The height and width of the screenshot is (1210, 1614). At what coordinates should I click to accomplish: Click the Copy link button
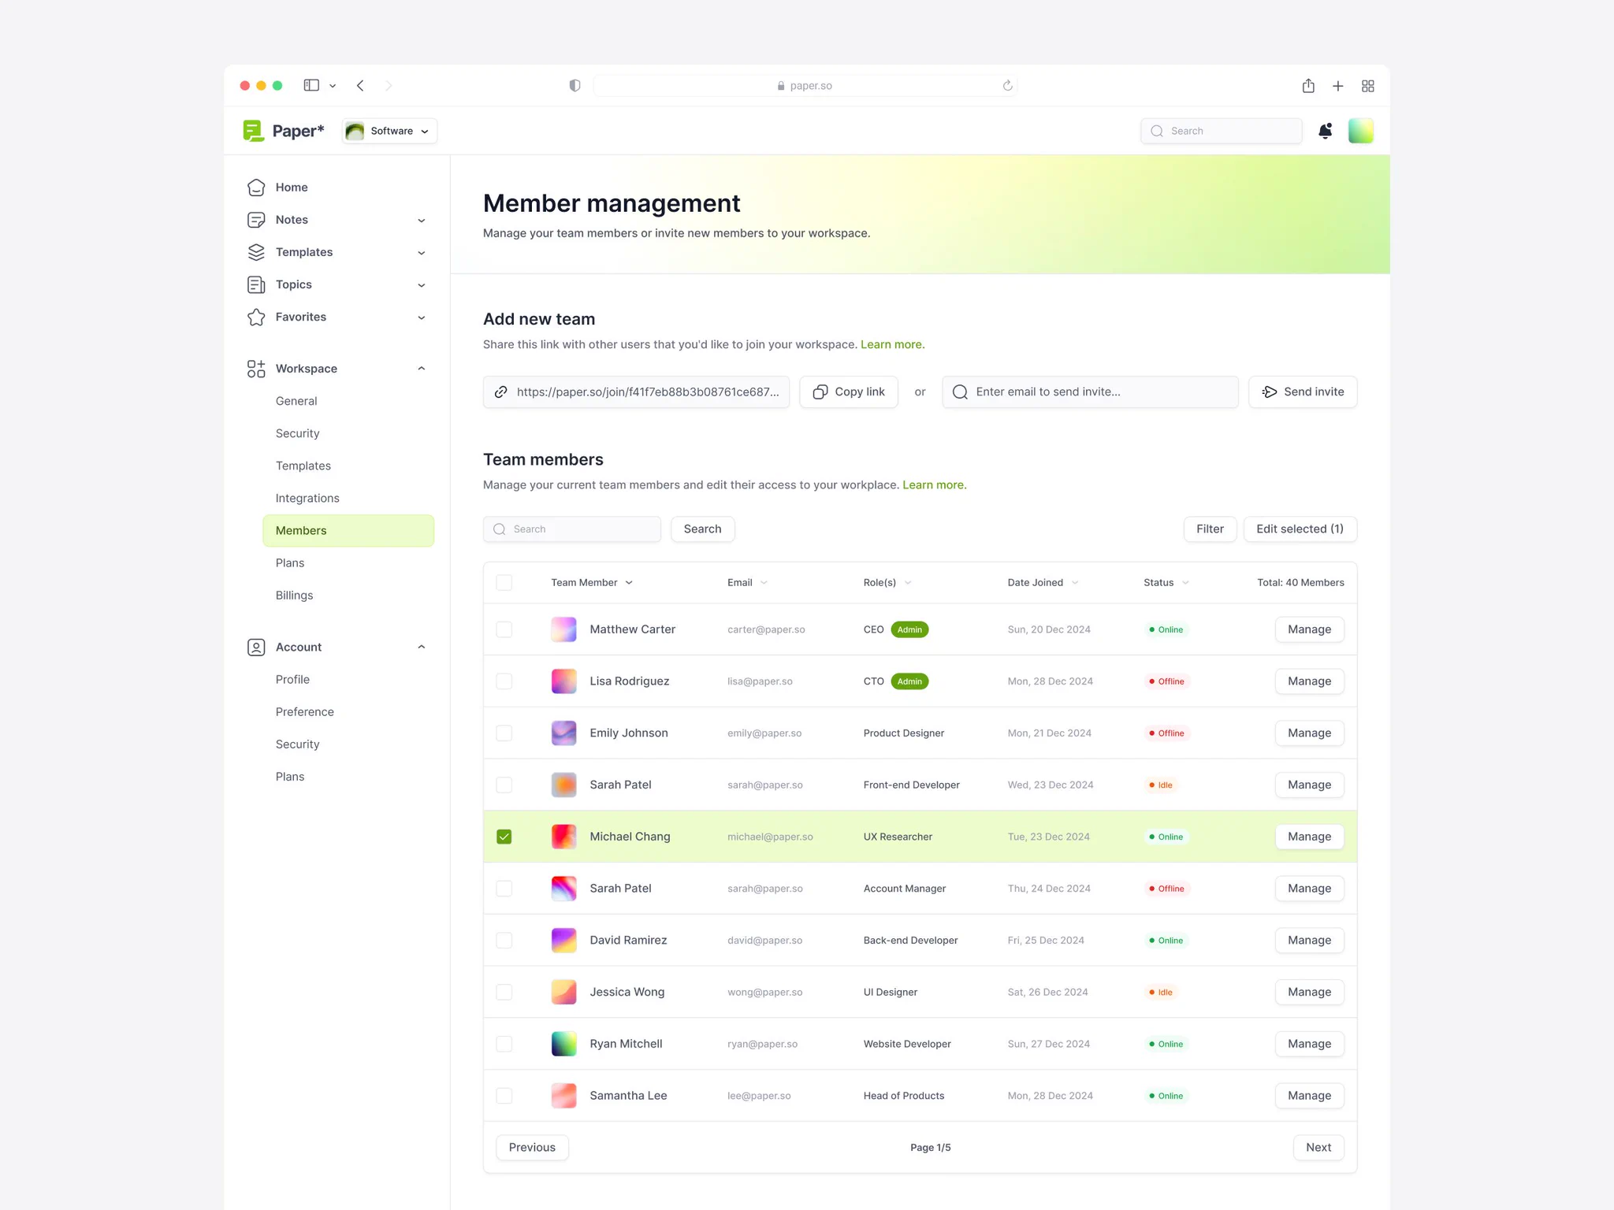coord(849,392)
